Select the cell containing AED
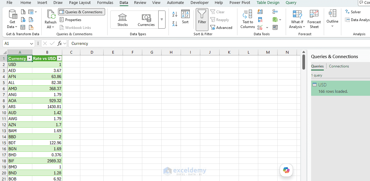 point(20,70)
